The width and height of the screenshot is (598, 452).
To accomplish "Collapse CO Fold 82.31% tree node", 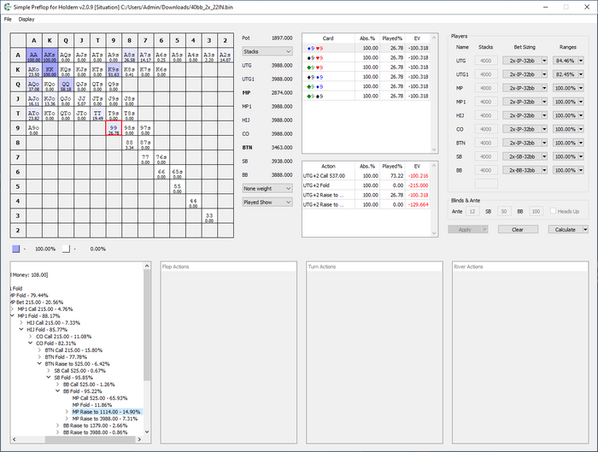I will (31, 343).
